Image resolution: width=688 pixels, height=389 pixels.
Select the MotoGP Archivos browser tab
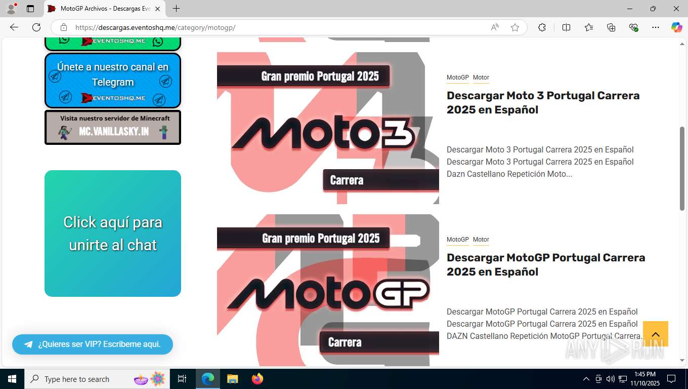(104, 9)
